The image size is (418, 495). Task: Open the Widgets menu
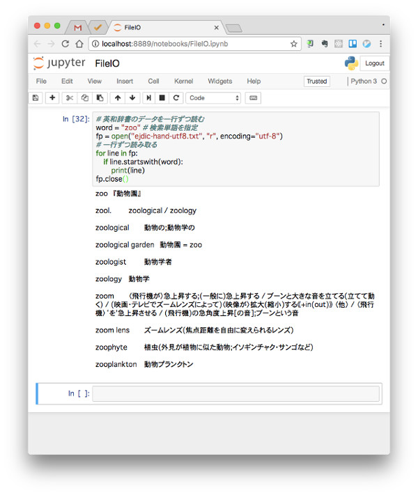[x=219, y=81]
